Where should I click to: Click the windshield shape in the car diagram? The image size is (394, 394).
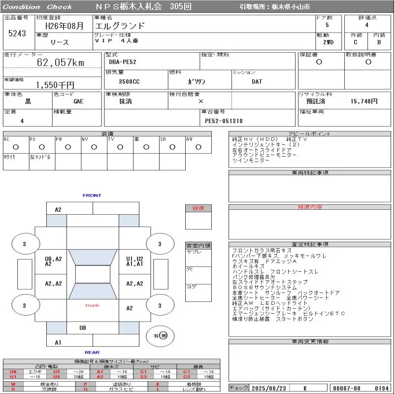[93, 257]
